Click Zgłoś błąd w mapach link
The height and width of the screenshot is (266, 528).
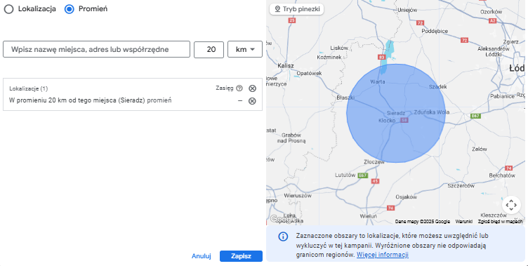500,222
